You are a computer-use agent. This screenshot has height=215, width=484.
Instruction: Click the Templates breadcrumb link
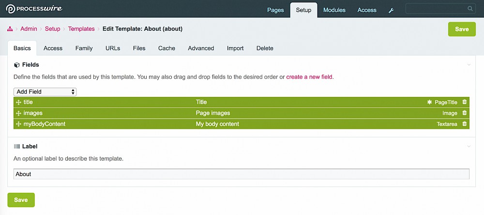[81, 29]
